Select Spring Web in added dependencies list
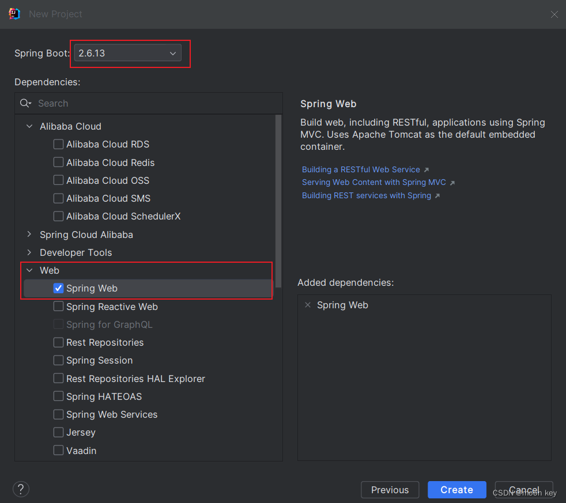The height and width of the screenshot is (503, 566). click(x=342, y=305)
